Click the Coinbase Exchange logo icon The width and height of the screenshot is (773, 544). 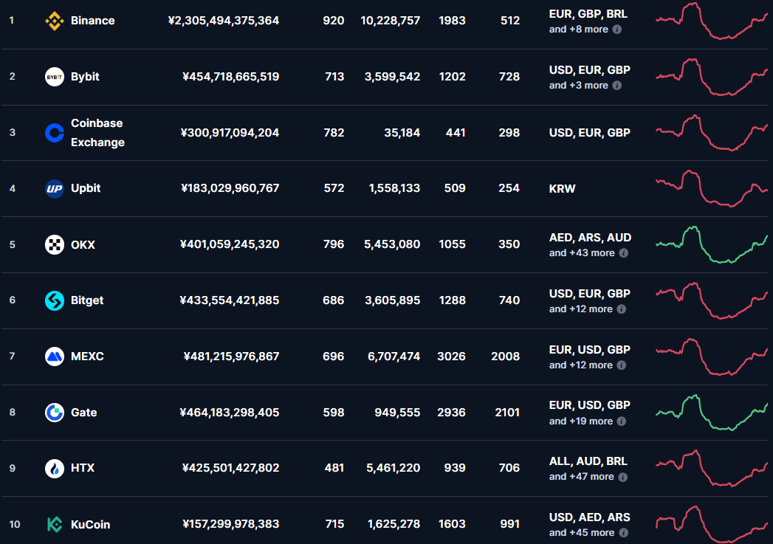coord(54,133)
